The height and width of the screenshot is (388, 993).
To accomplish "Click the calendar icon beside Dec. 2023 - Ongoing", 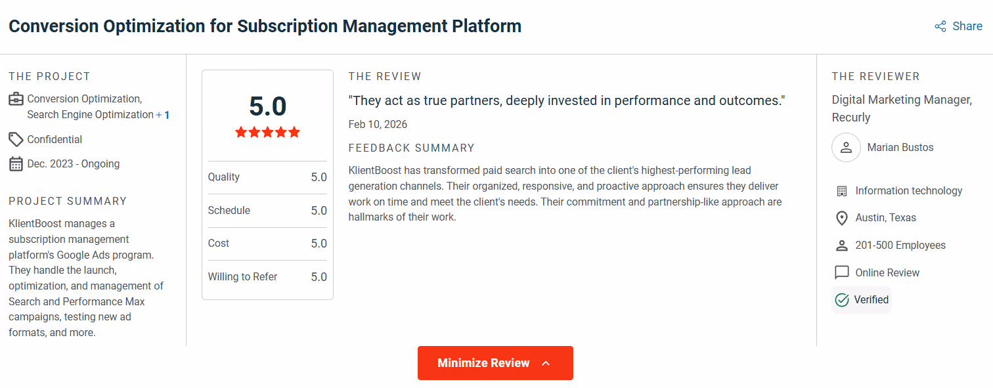I will [16, 164].
